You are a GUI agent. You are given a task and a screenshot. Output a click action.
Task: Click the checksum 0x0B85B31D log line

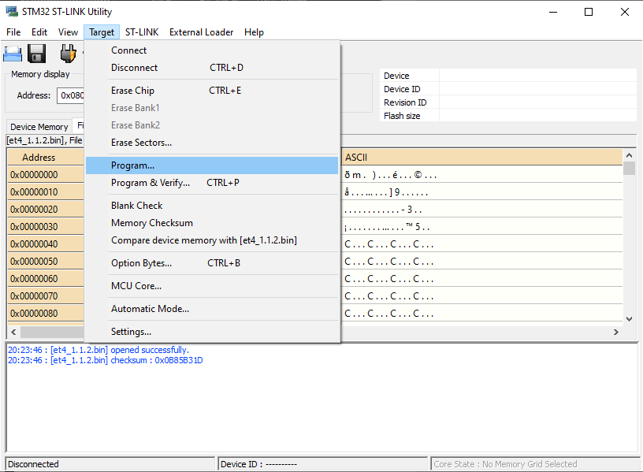(x=106, y=360)
